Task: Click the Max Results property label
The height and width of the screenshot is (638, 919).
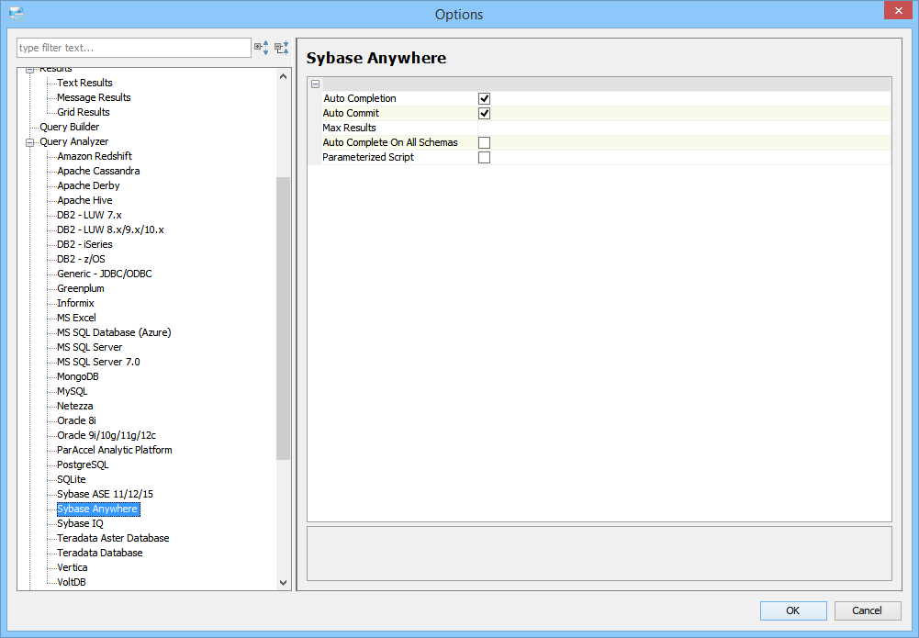Action: pos(349,128)
